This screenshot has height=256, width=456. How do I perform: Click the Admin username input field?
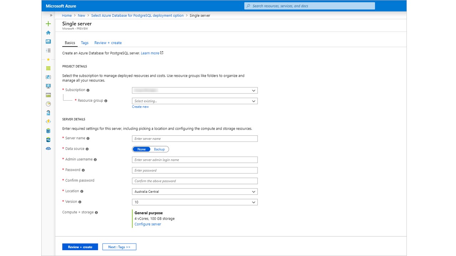pyautogui.click(x=195, y=160)
